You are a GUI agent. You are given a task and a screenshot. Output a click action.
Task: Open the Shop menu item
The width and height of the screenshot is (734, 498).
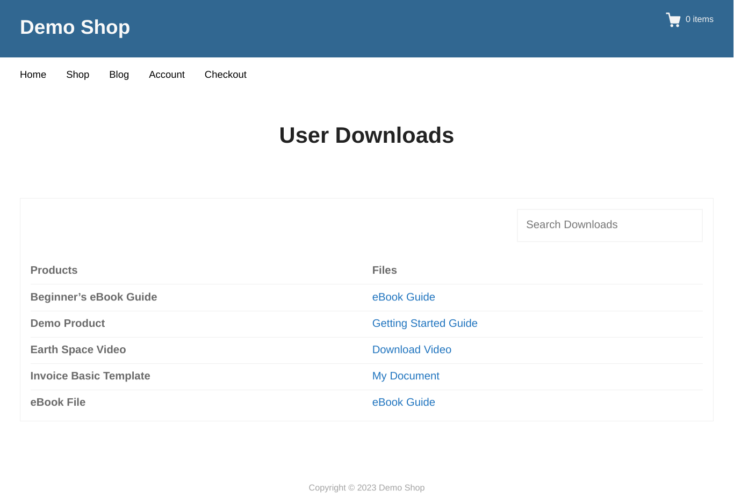(x=77, y=75)
